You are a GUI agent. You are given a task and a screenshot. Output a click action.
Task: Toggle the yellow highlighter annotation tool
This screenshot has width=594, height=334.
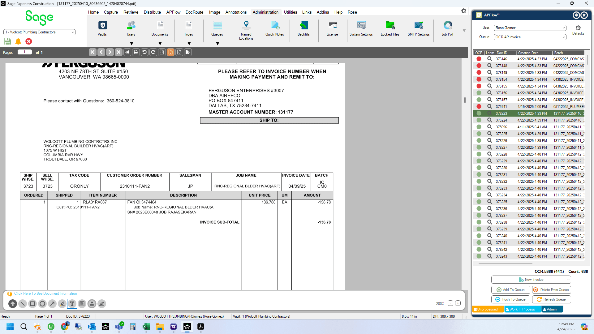[62, 304]
